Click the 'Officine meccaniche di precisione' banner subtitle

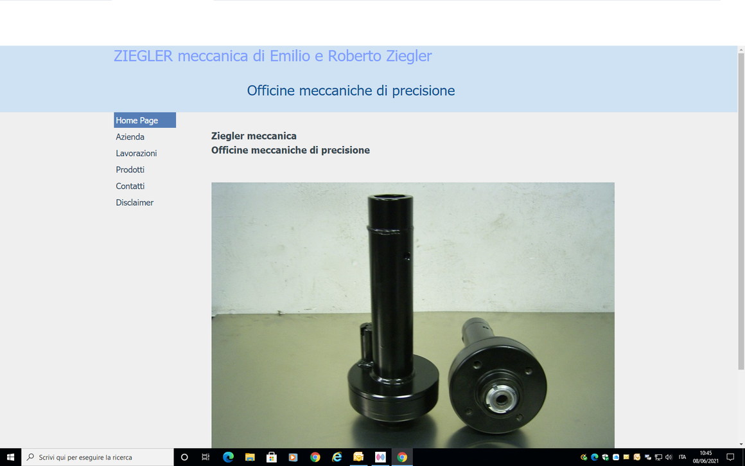pos(351,91)
